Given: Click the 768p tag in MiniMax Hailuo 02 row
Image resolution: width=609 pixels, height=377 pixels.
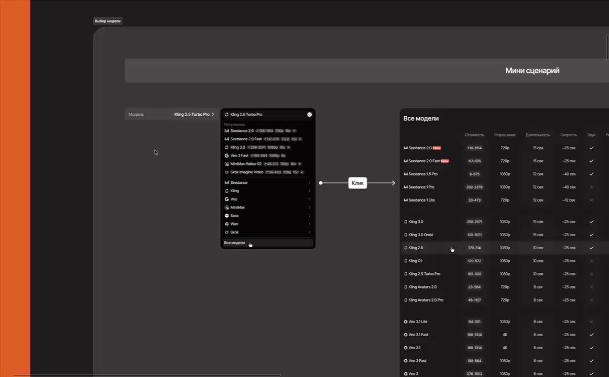Looking at the screenshot, I should (284, 164).
